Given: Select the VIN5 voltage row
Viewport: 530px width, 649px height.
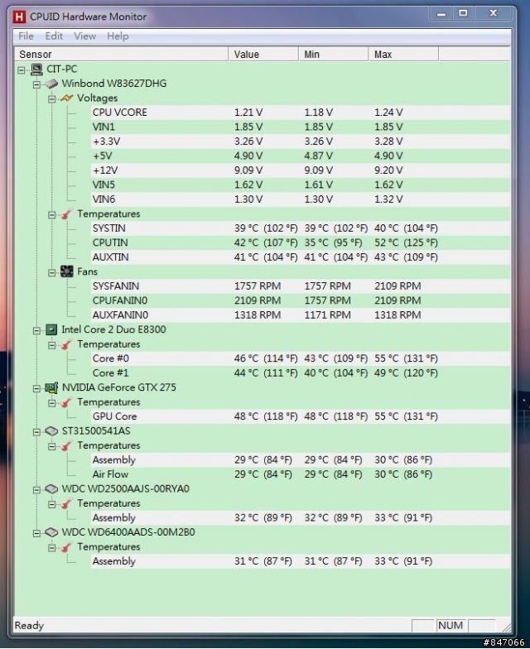Looking at the screenshot, I should pyautogui.click(x=301, y=185).
